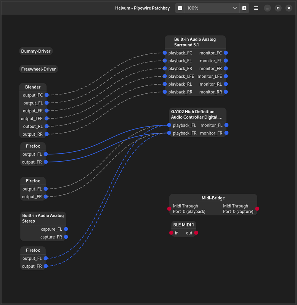Click output_LFE label in Blender node

[x=32, y=119]
